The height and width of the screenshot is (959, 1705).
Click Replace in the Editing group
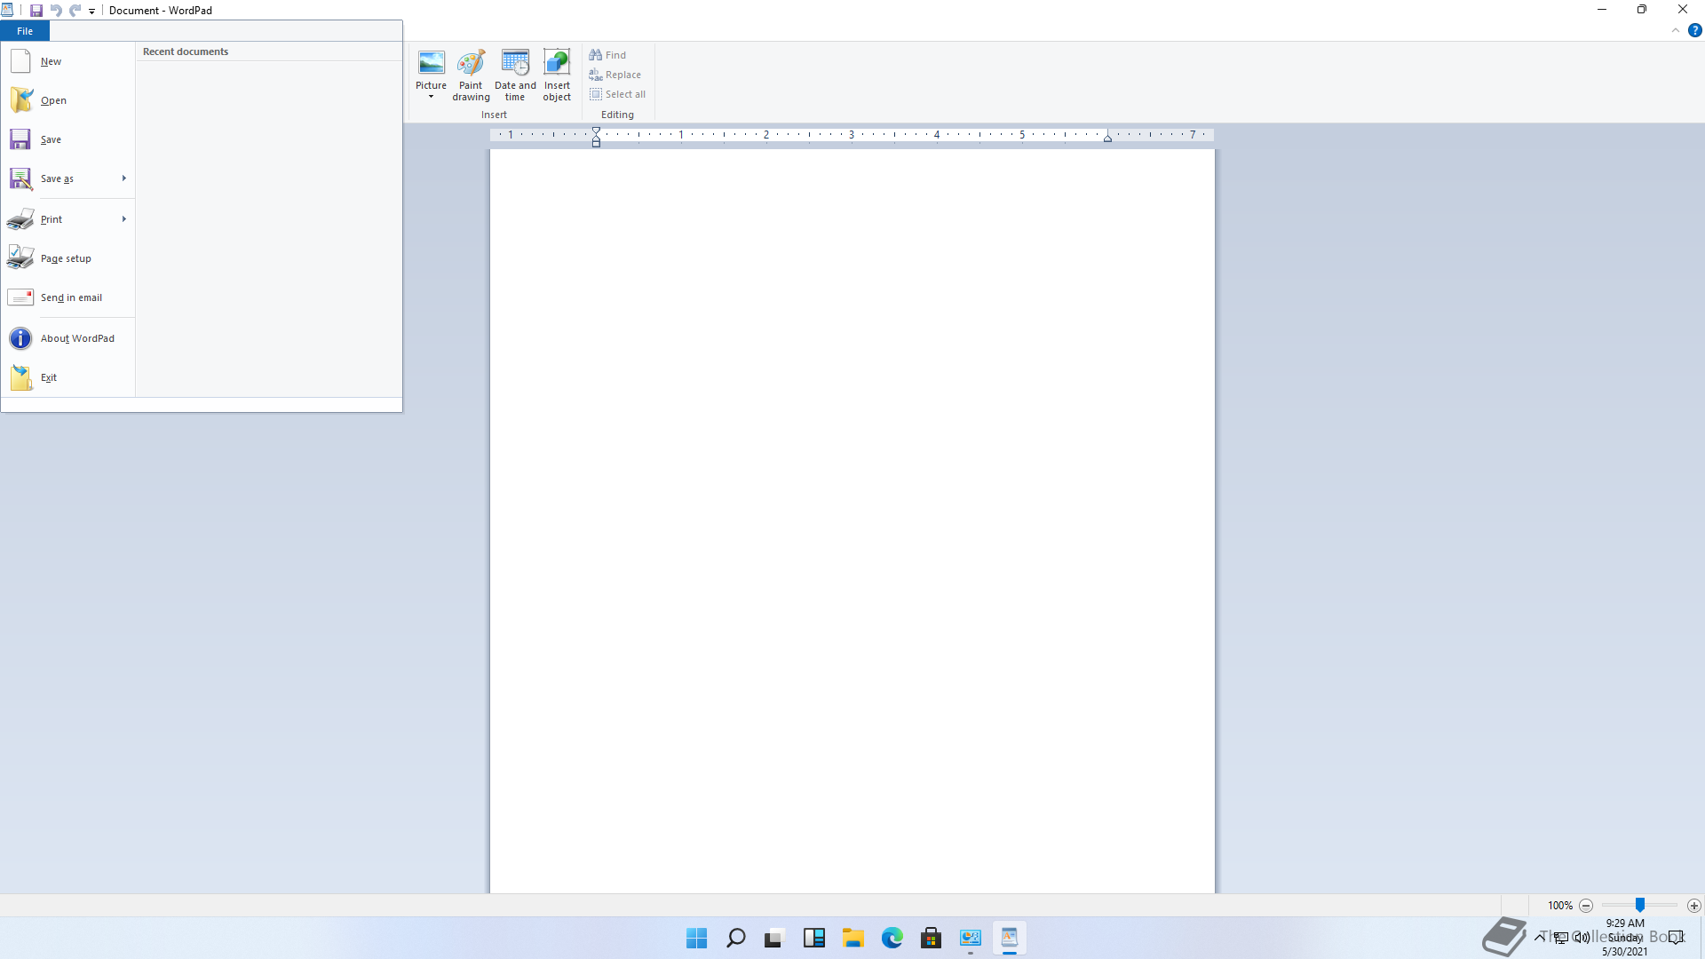click(x=615, y=75)
